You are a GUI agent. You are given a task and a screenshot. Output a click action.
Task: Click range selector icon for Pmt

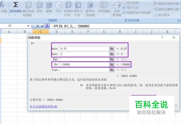pyautogui.click(x=112, y=59)
